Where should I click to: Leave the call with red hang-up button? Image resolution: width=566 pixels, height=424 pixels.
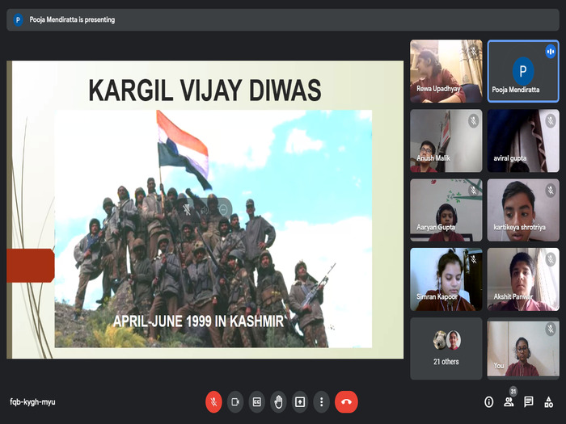pos(346,401)
